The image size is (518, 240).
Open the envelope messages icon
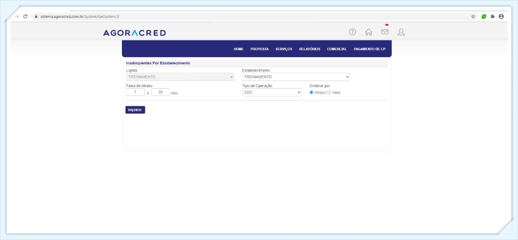384,32
